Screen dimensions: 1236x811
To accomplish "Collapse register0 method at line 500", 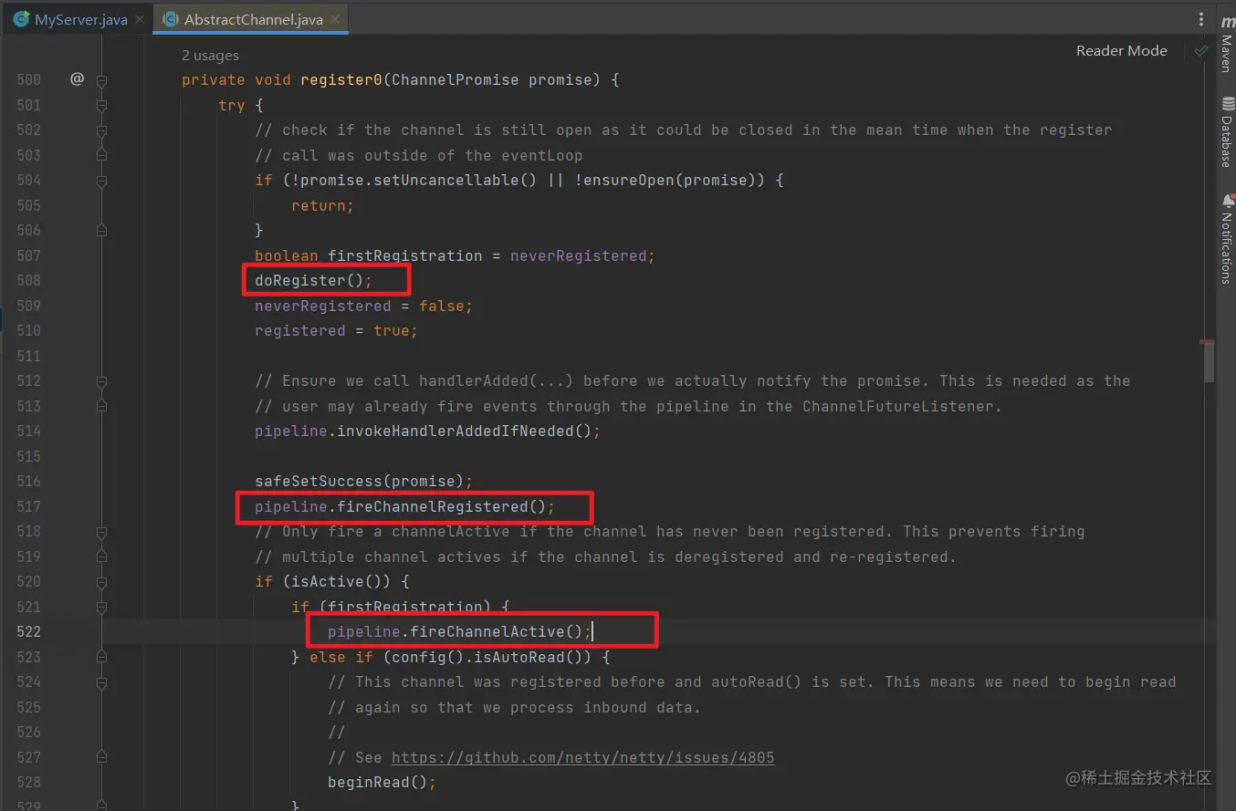I will click(101, 80).
